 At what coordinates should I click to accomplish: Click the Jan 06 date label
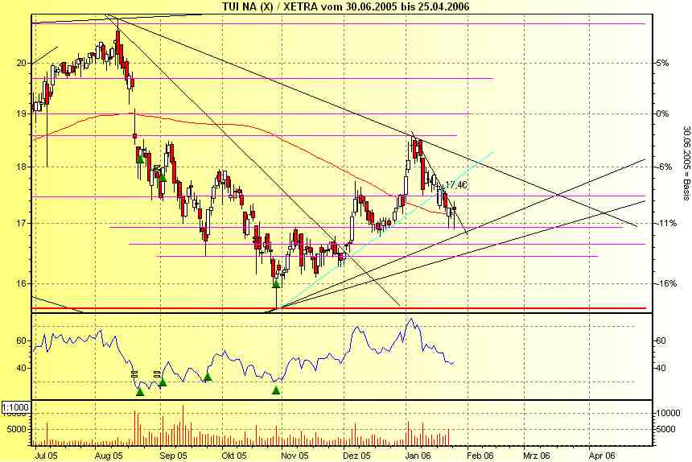click(x=418, y=455)
